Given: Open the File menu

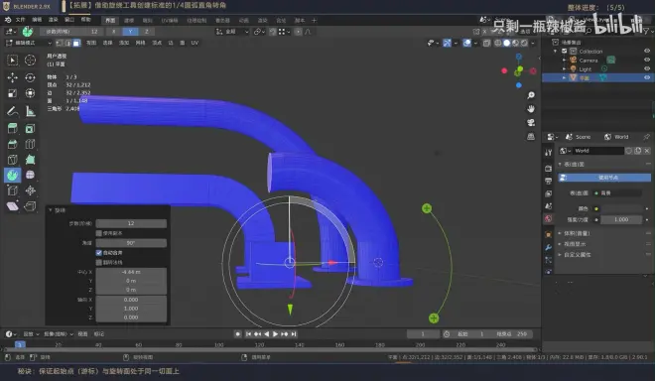Looking at the screenshot, I should tap(21, 20).
